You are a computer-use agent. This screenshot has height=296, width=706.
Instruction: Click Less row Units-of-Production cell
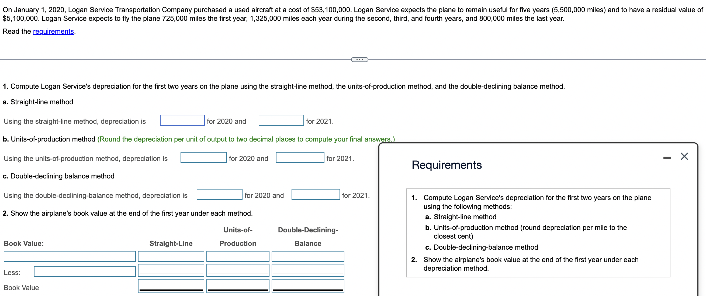point(238,270)
